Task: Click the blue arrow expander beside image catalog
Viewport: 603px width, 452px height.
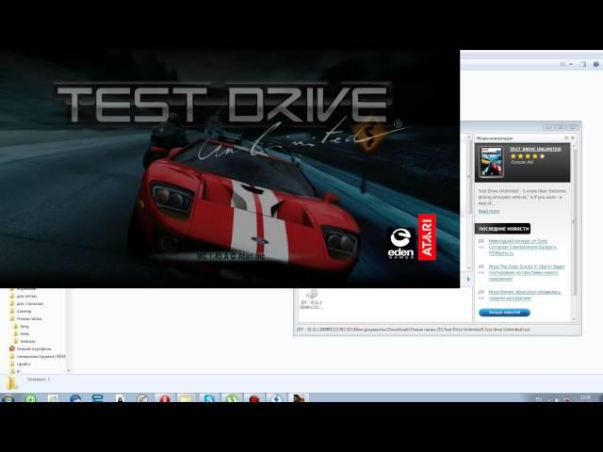Action: pos(468,279)
